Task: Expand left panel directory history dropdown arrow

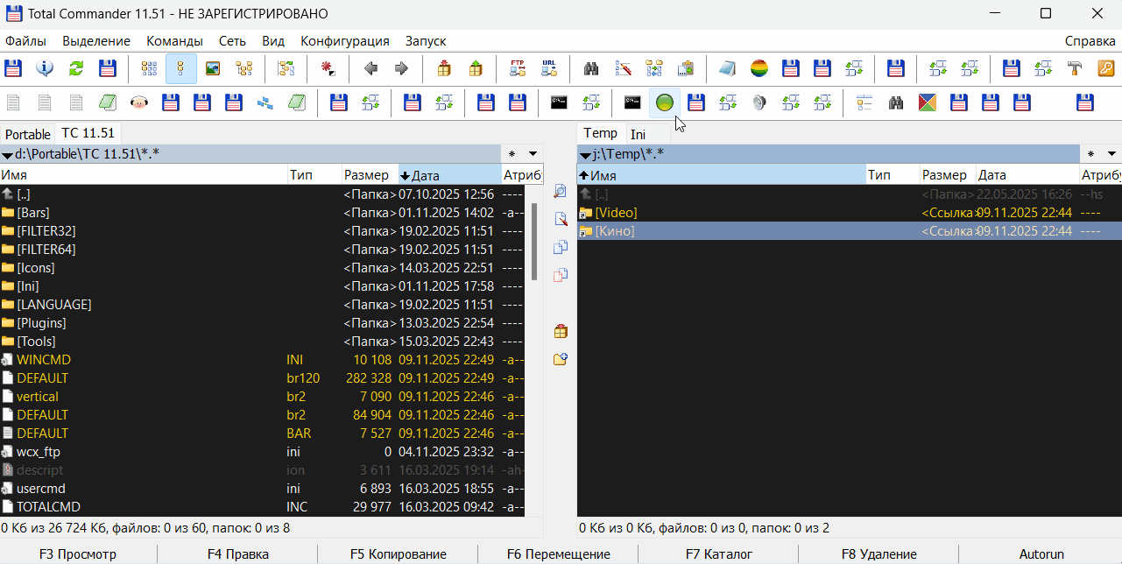Action: click(533, 154)
